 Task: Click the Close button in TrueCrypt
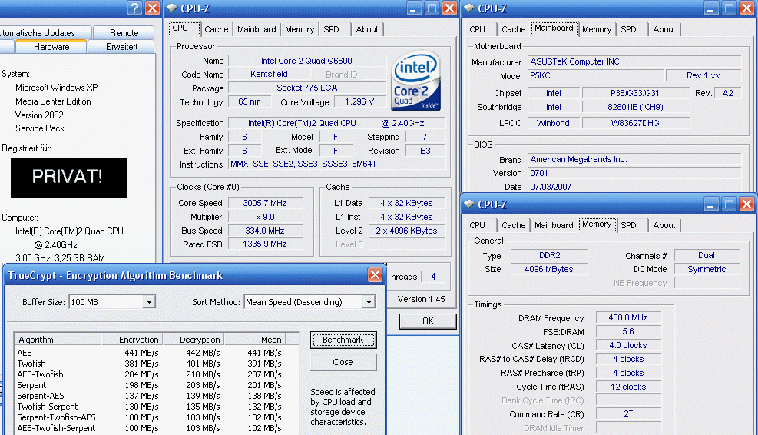(x=343, y=362)
